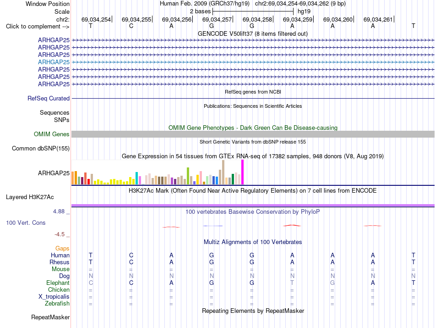Click the magenta GTEx expression bar
This screenshot has width=435, height=328.
[243, 172]
